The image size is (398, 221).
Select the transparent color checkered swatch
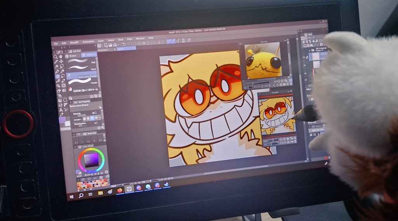pyautogui.click(x=66, y=129)
